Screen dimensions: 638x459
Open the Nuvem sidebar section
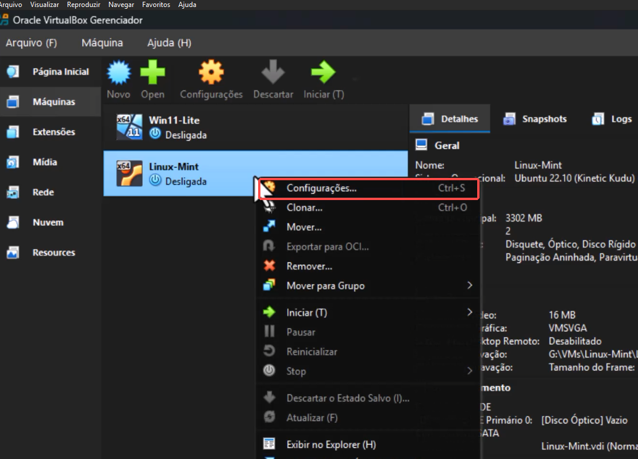(x=51, y=222)
